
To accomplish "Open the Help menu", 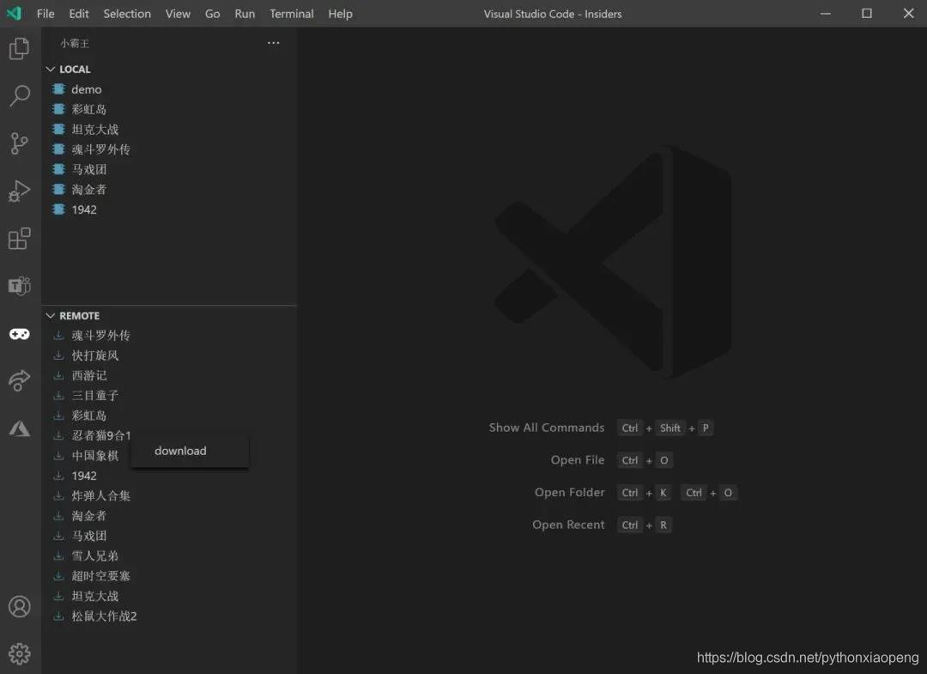I will tap(341, 14).
